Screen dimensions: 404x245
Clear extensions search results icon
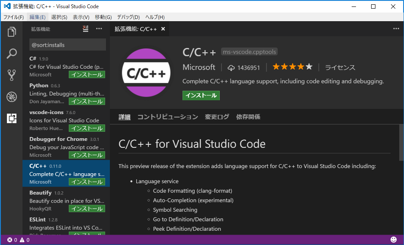pos(86,29)
